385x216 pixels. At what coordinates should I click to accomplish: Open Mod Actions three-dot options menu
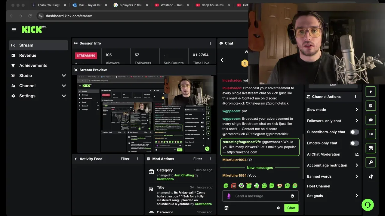(210, 159)
